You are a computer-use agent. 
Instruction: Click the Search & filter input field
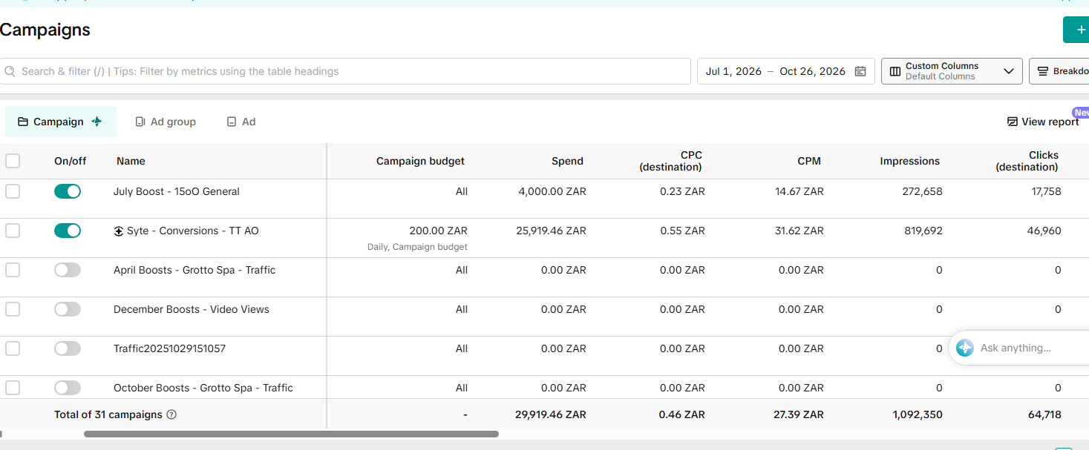click(345, 71)
